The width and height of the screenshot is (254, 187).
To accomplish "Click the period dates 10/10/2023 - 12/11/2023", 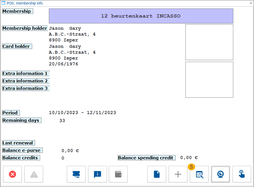I will tap(82, 113).
